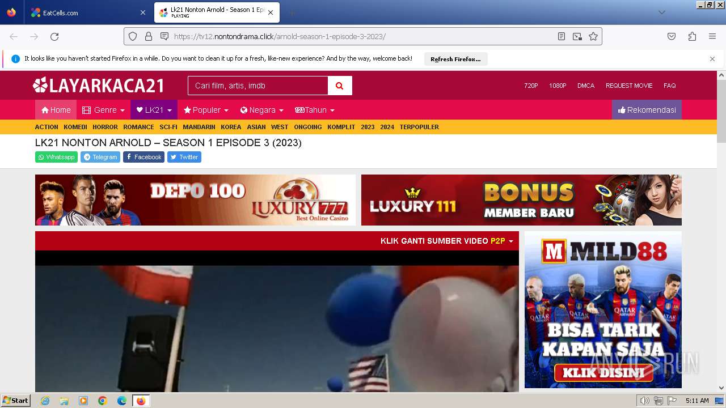Select the HORROR category

click(x=105, y=127)
